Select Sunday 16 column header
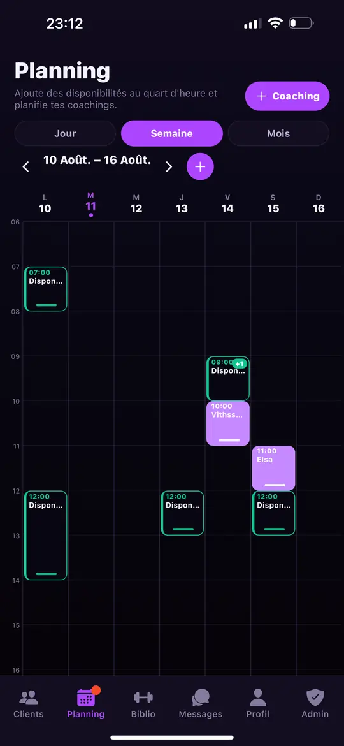Viewport: 344px width, 746px height. coord(319,203)
